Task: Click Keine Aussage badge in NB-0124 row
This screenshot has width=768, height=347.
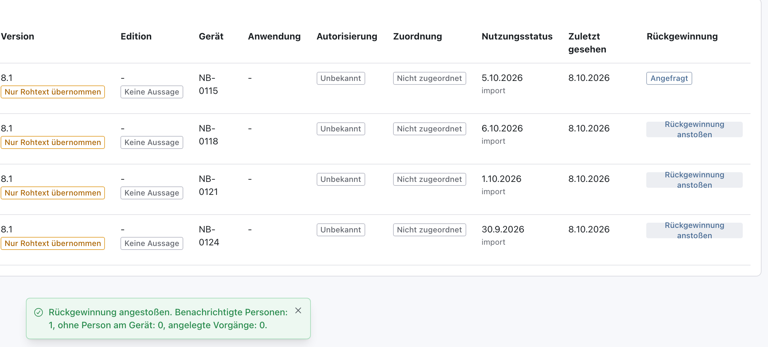Action: [x=152, y=243]
